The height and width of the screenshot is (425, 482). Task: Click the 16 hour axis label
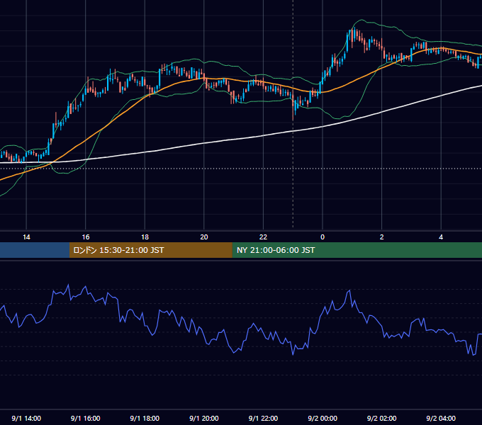tap(86, 237)
